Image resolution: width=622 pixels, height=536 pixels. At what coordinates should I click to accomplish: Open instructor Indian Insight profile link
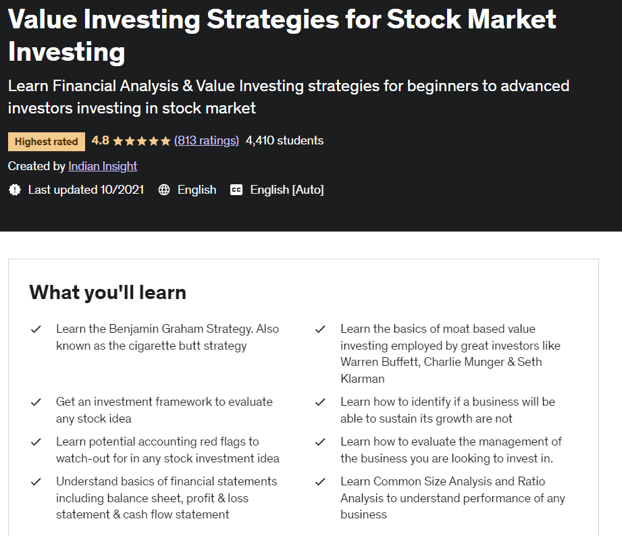[x=103, y=166]
